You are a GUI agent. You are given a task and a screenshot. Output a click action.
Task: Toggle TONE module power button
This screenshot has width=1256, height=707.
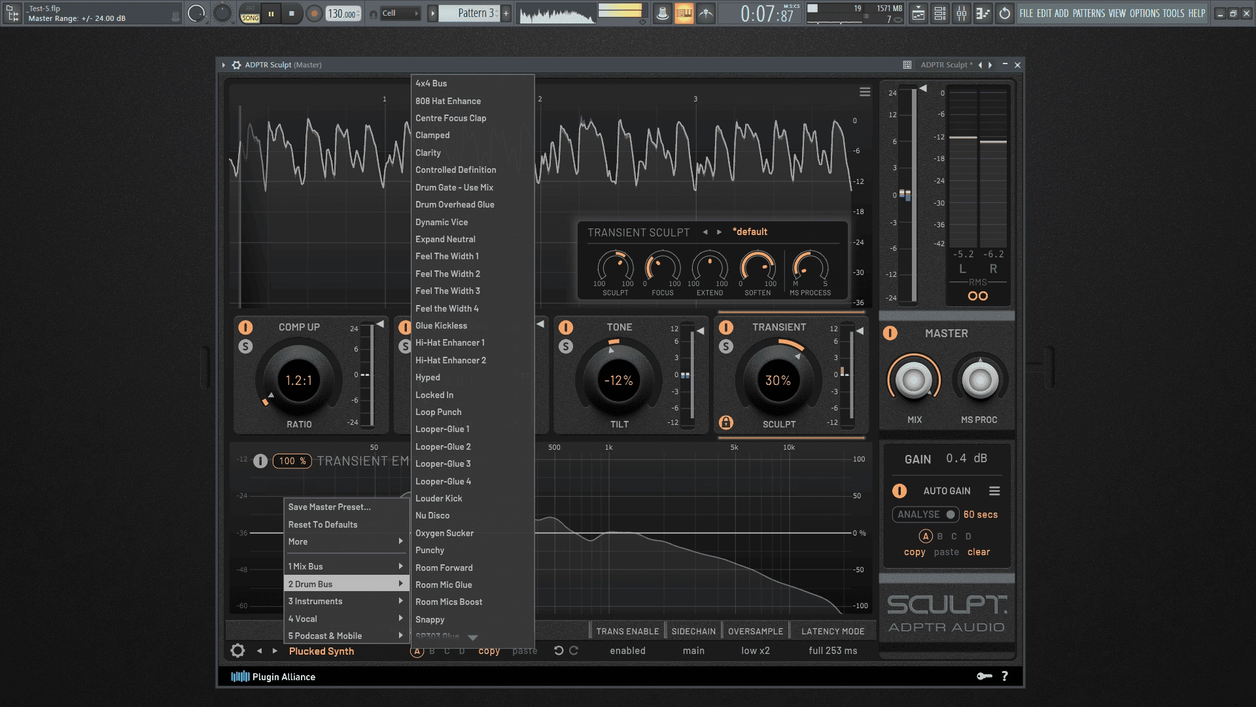click(x=566, y=327)
